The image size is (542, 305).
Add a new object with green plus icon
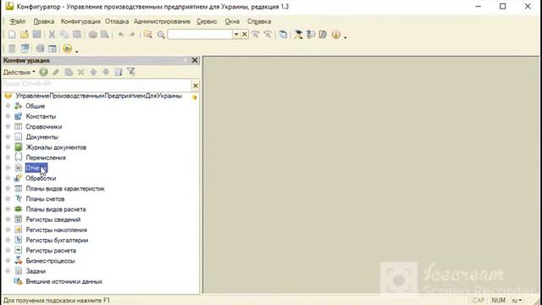[43, 72]
